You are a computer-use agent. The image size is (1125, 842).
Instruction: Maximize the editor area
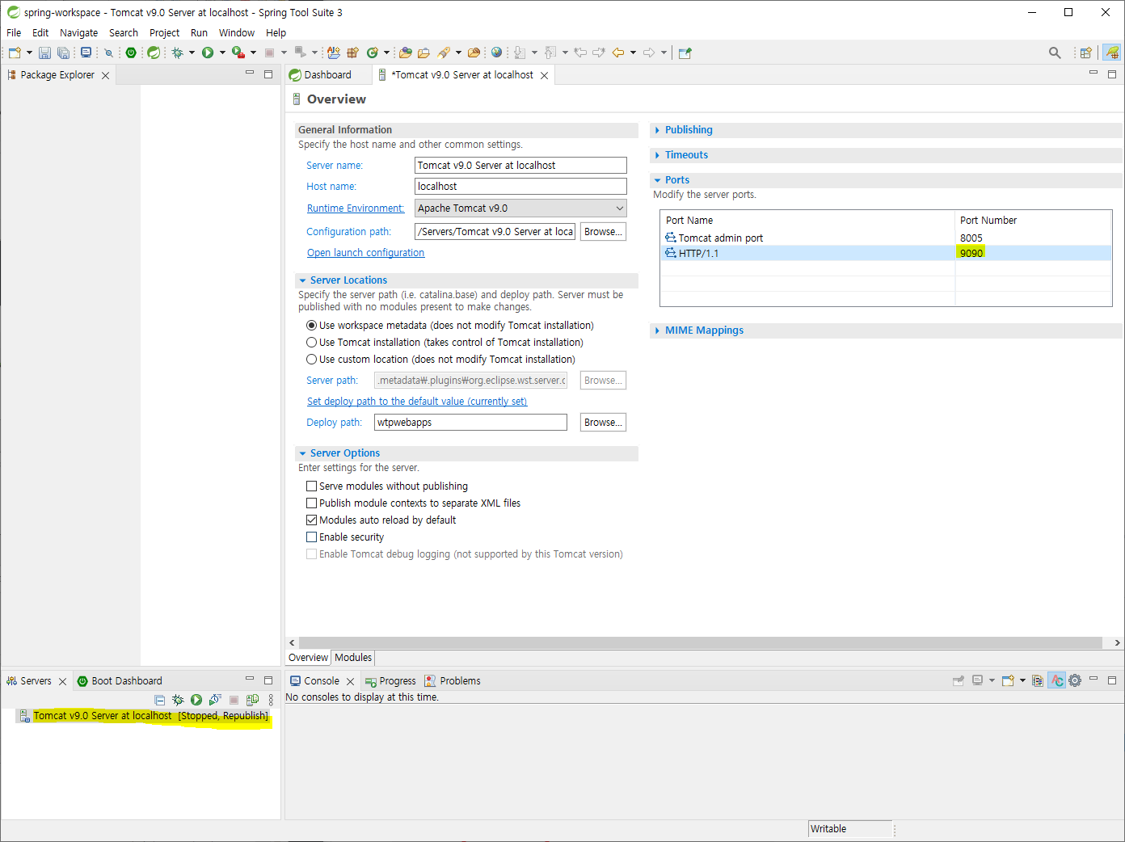(1112, 74)
